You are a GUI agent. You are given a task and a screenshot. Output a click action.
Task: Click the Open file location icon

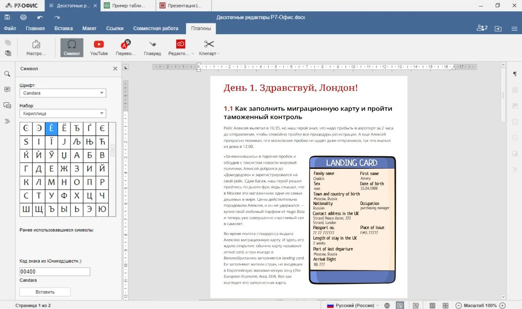498,28
